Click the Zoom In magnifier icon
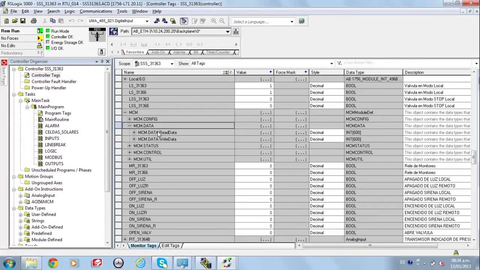The image size is (480, 270). click(214, 21)
